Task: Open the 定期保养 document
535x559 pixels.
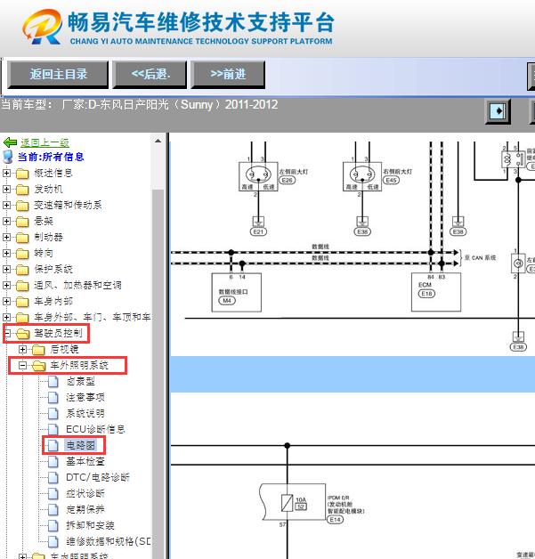Action: (x=85, y=509)
